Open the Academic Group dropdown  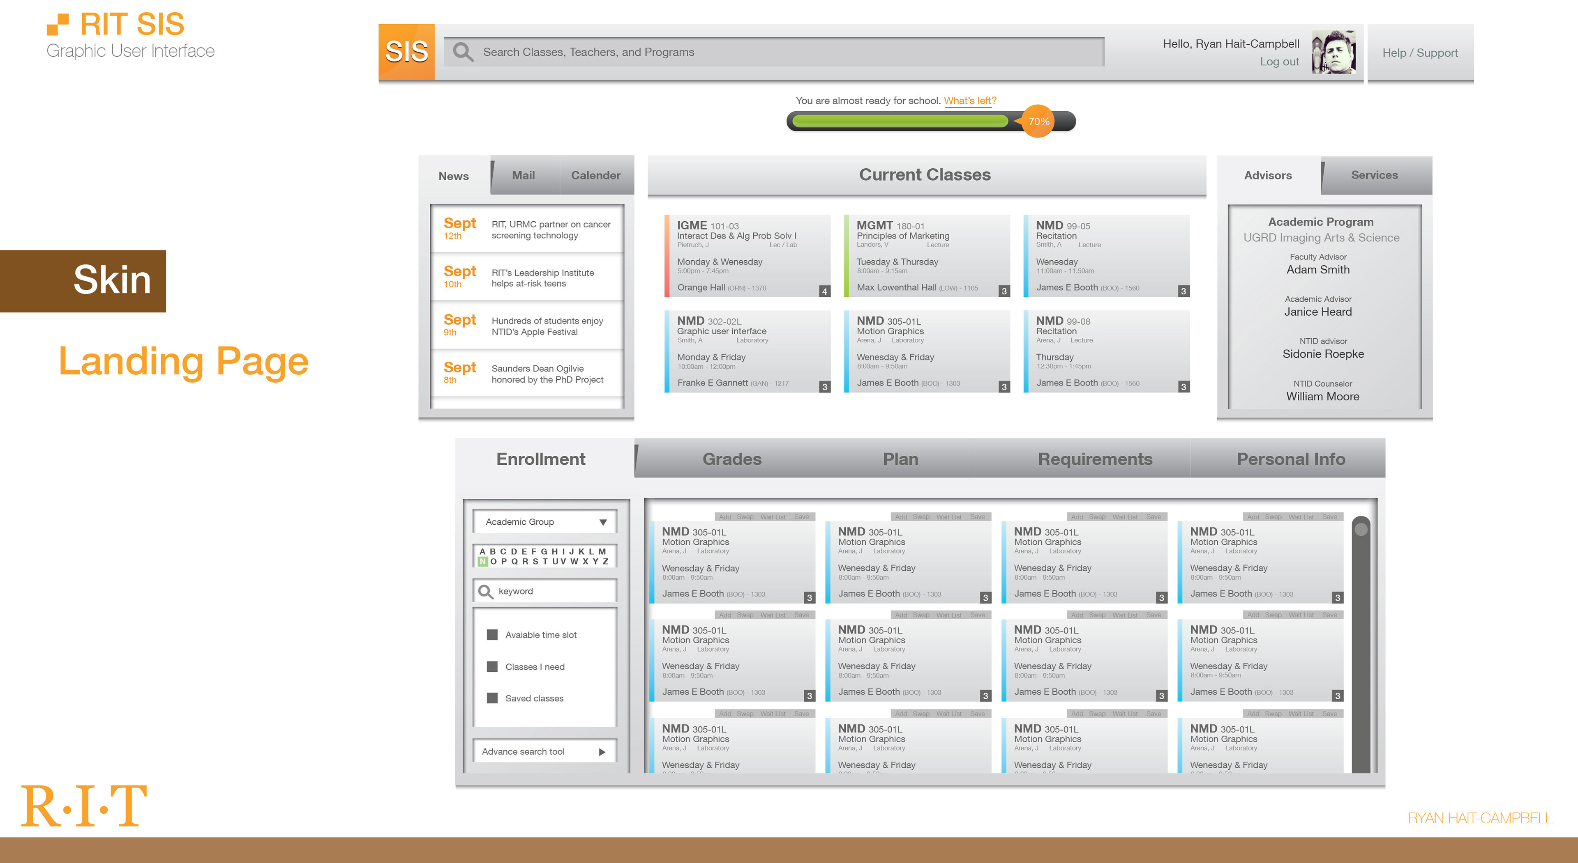[x=544, y=522]
